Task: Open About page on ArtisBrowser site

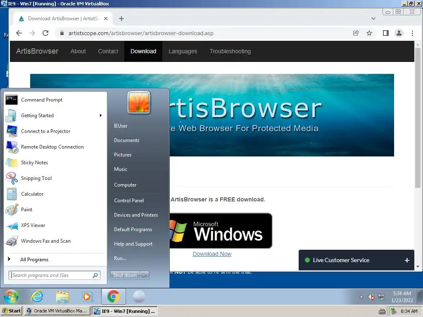Action: [78, 51]
